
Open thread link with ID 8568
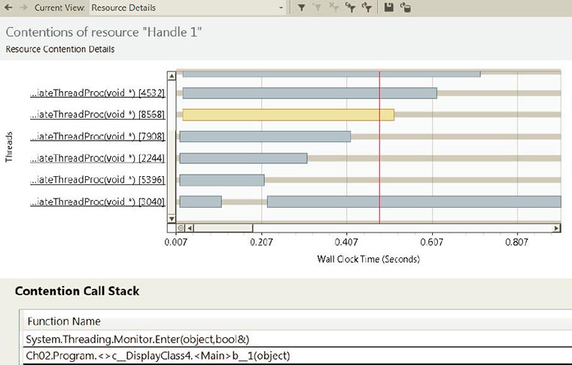[97, 116]
